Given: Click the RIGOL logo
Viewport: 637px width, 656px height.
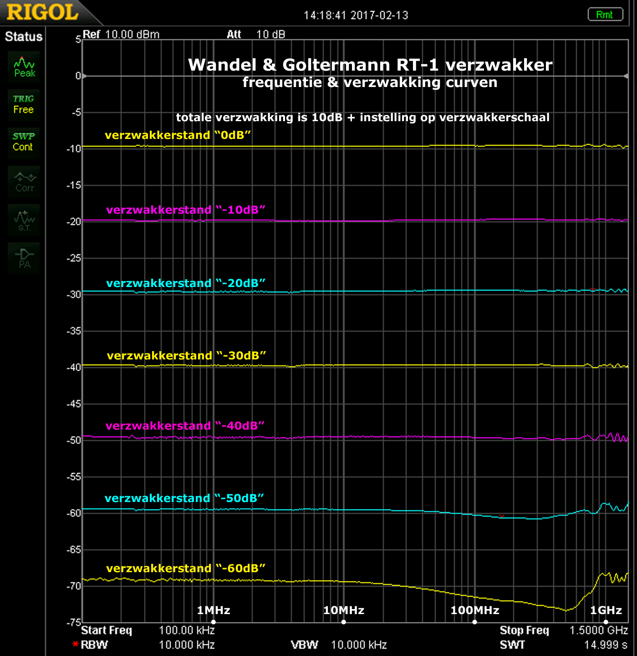Looking at the screenshot, I should tap(42, 12).
